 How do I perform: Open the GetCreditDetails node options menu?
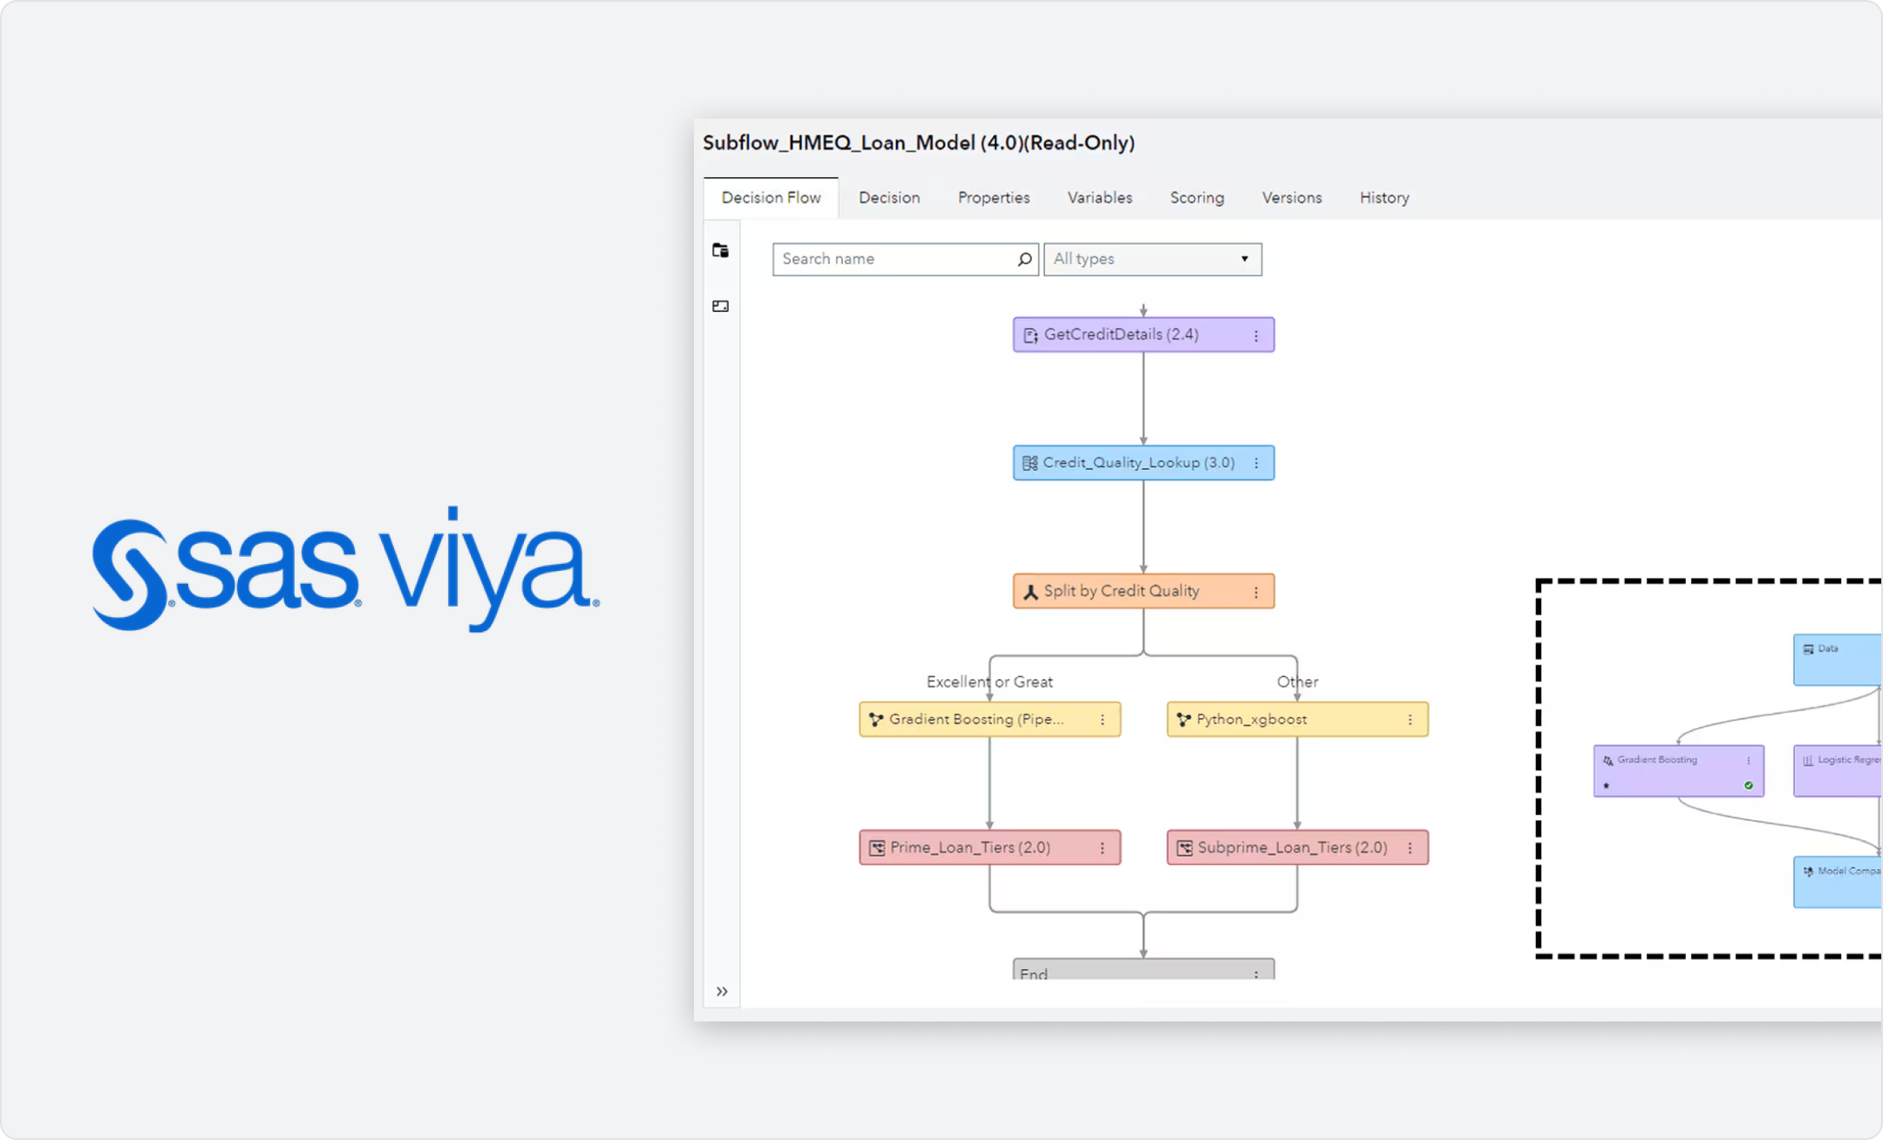click(x=1256, y=336)
